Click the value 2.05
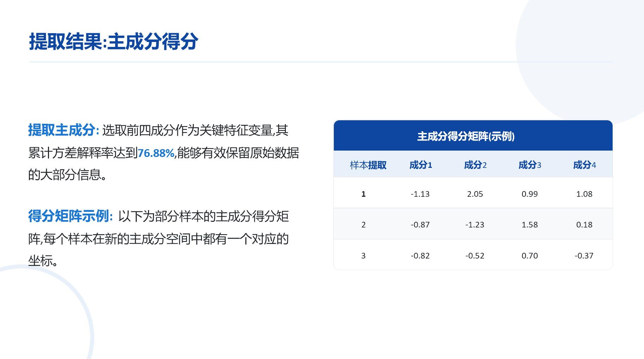The height and width of the screenshot is (359, 644). tap(475, 194)
